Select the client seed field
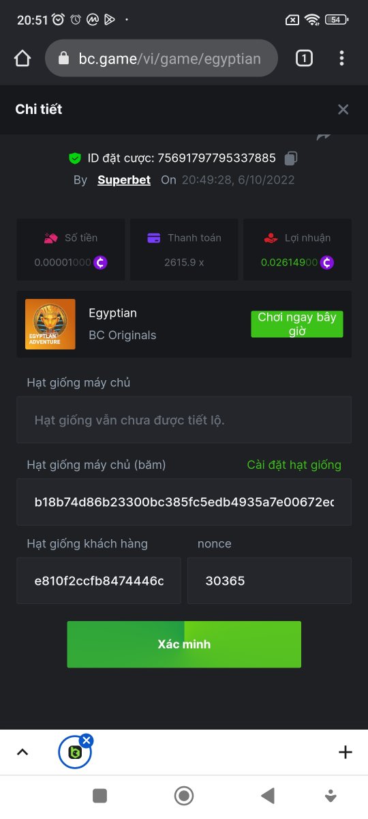The height and width of the screenshot is (819, 368). (x=99, y=581)
